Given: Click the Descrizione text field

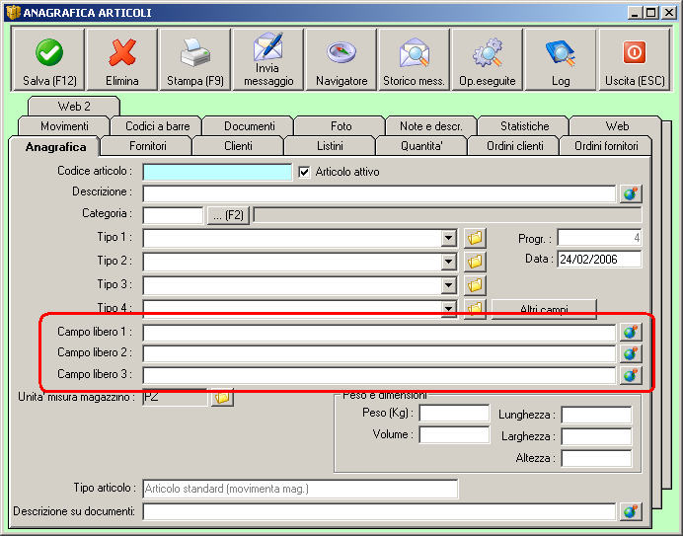Looking at the screenshot, I should point(379,193).
